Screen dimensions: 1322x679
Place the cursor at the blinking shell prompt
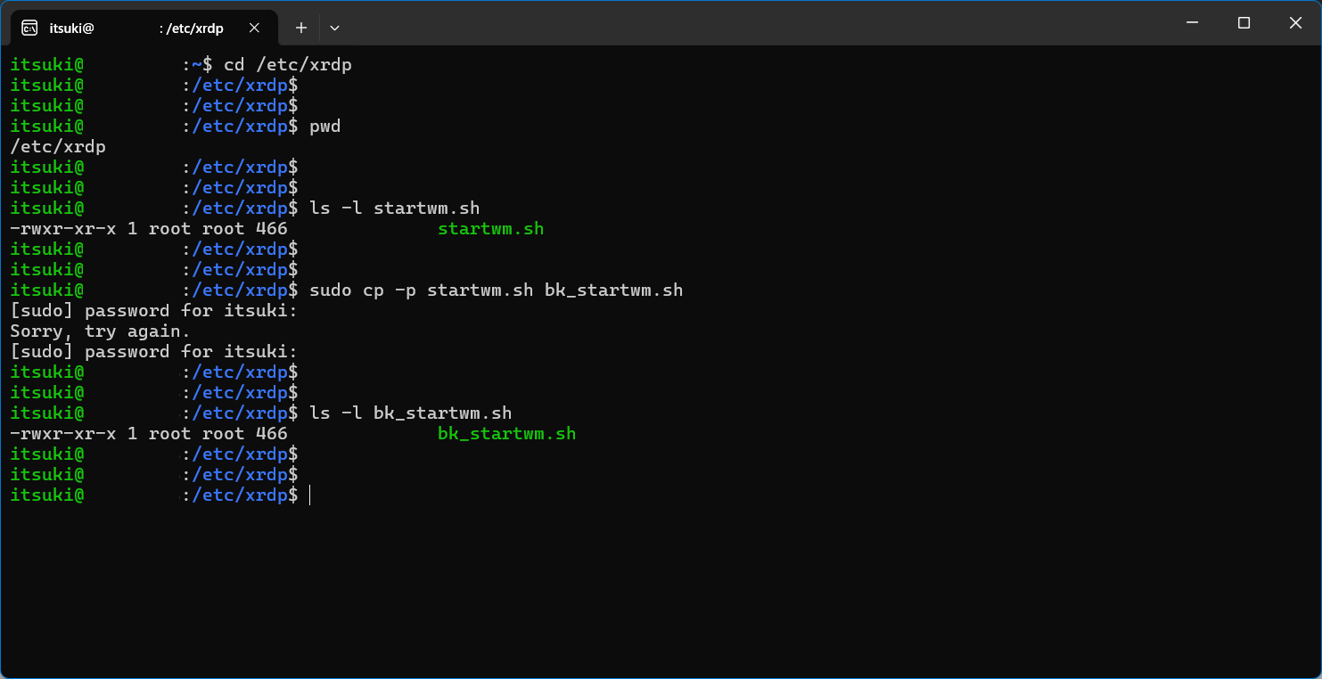[x=310, y=495]
